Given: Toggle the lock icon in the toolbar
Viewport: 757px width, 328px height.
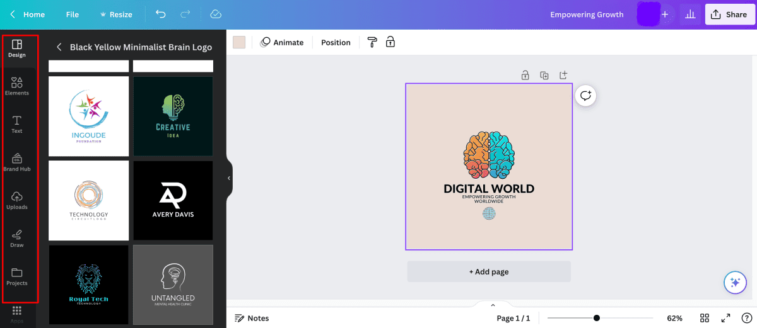Looking at the screenshot, I should (390, 42).
